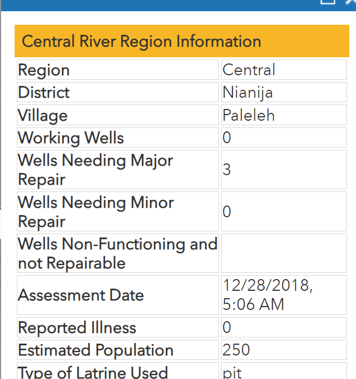The image size is (356, 379).
Task: Click the major repair value 3
Action: click(284, 170)
